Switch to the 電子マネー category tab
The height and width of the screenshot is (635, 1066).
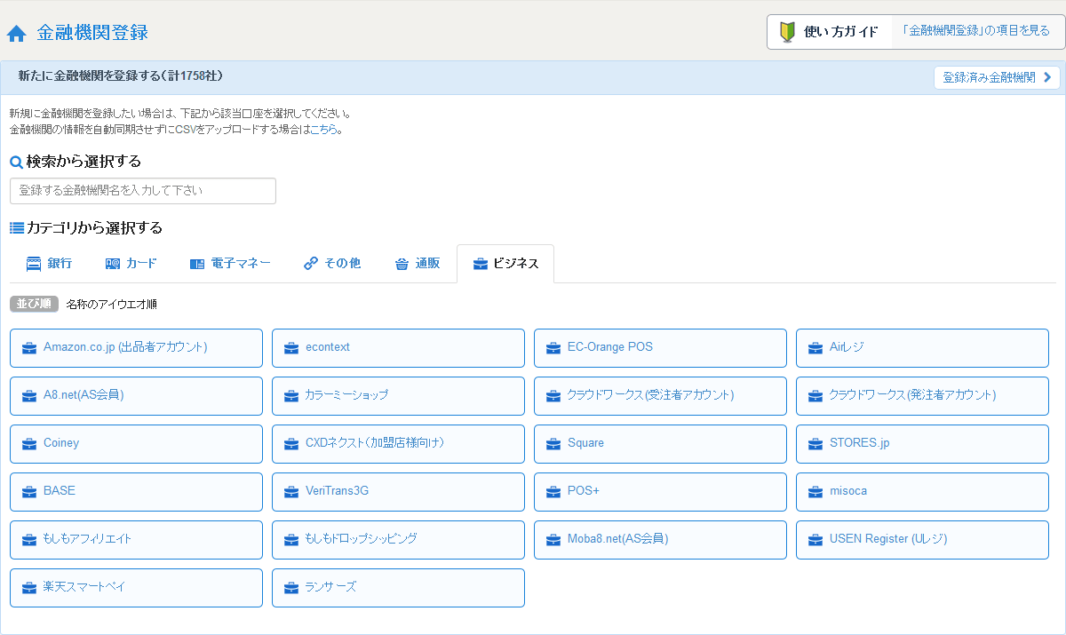tap(230, 264)
